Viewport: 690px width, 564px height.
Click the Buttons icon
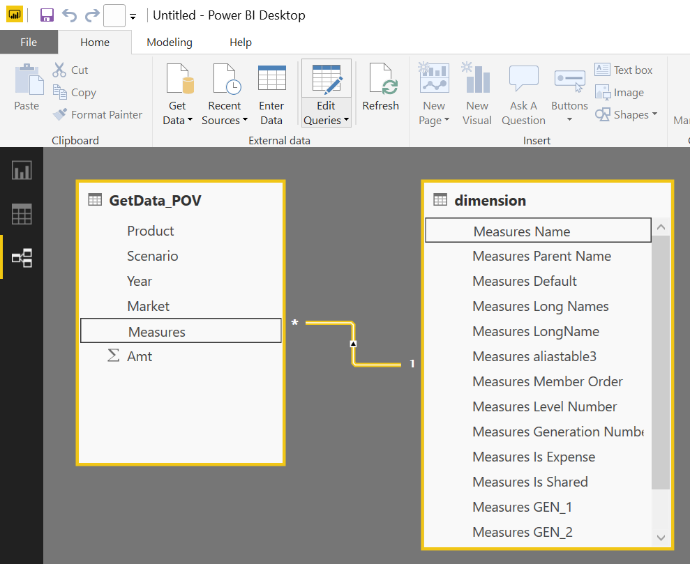(x=569, y=80)
